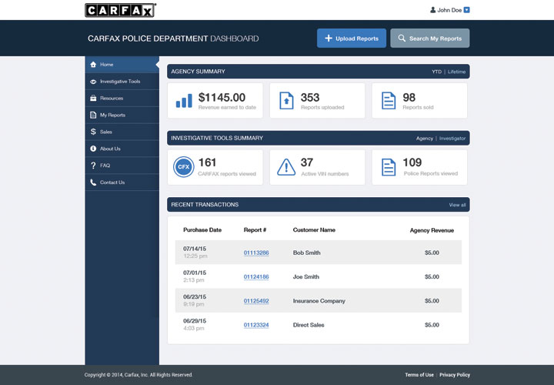The height and width of the screenshot is (385, 554).
Task: Open report number 01113286
Action: (256, 253)
